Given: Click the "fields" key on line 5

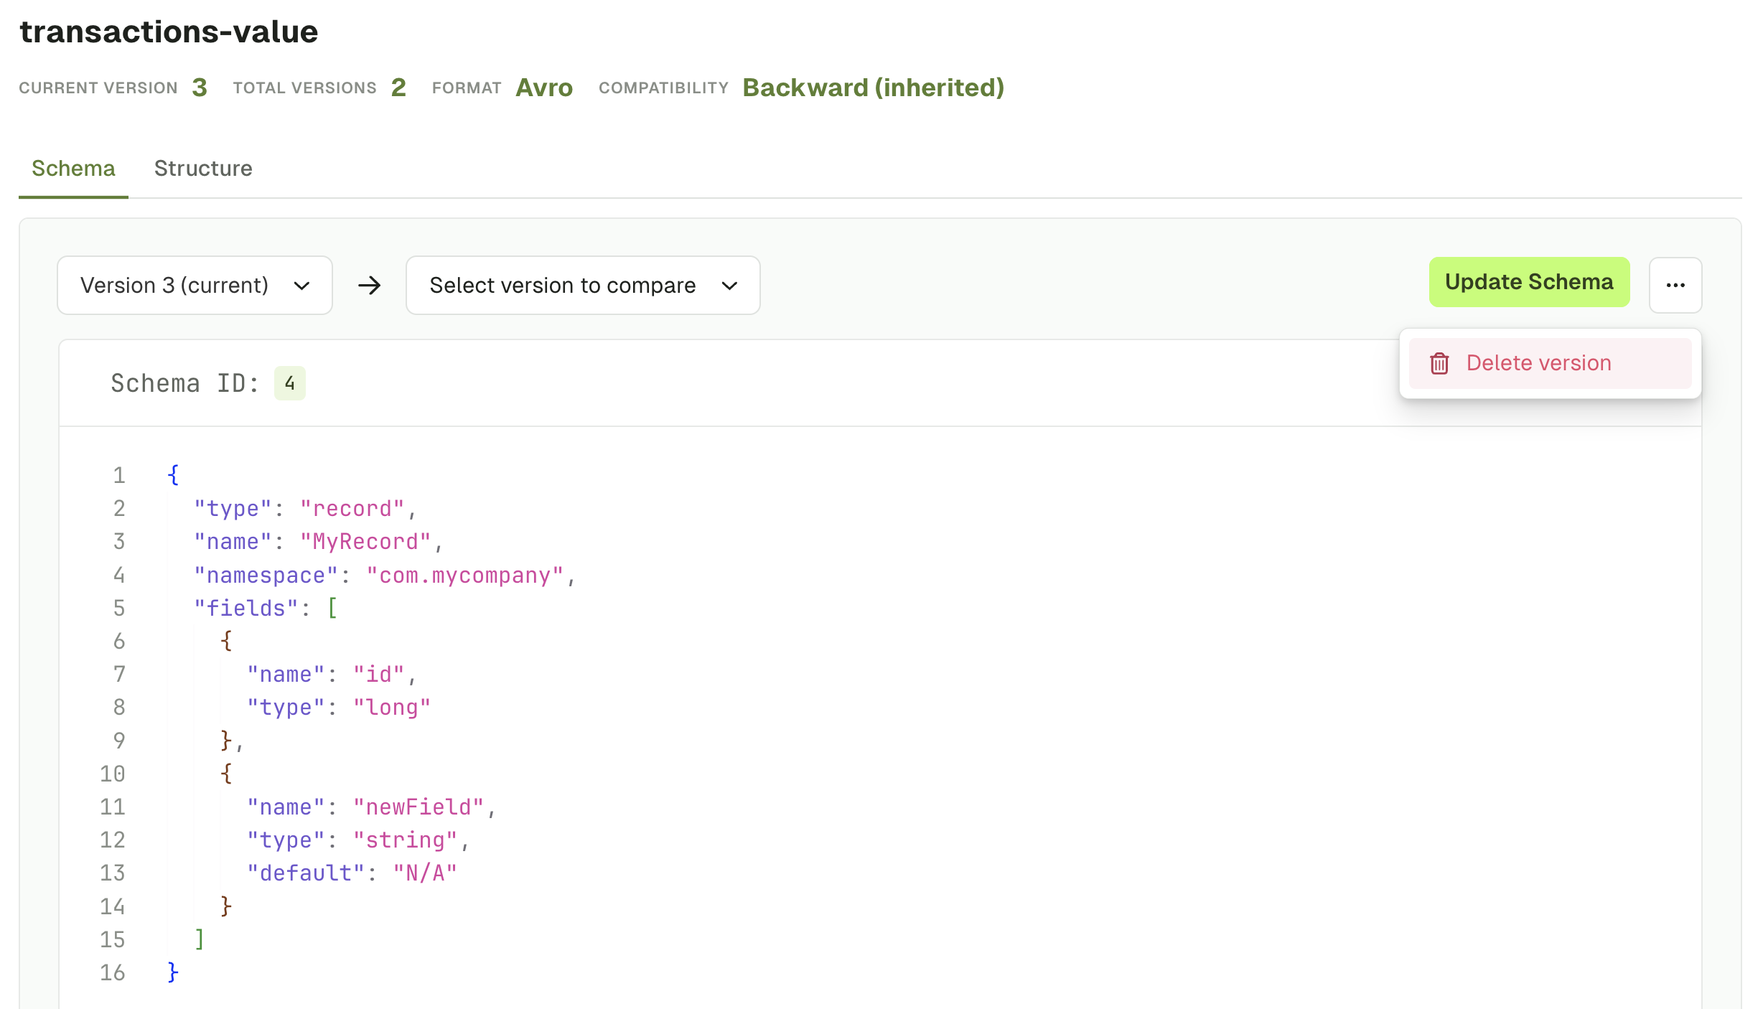Looking at the screenshot, I should [x=246, y=609].
